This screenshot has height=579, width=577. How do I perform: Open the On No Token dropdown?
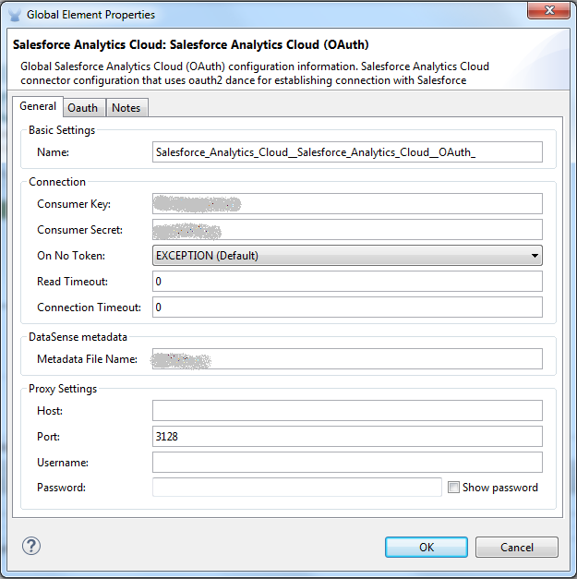(x=347, y=256)
